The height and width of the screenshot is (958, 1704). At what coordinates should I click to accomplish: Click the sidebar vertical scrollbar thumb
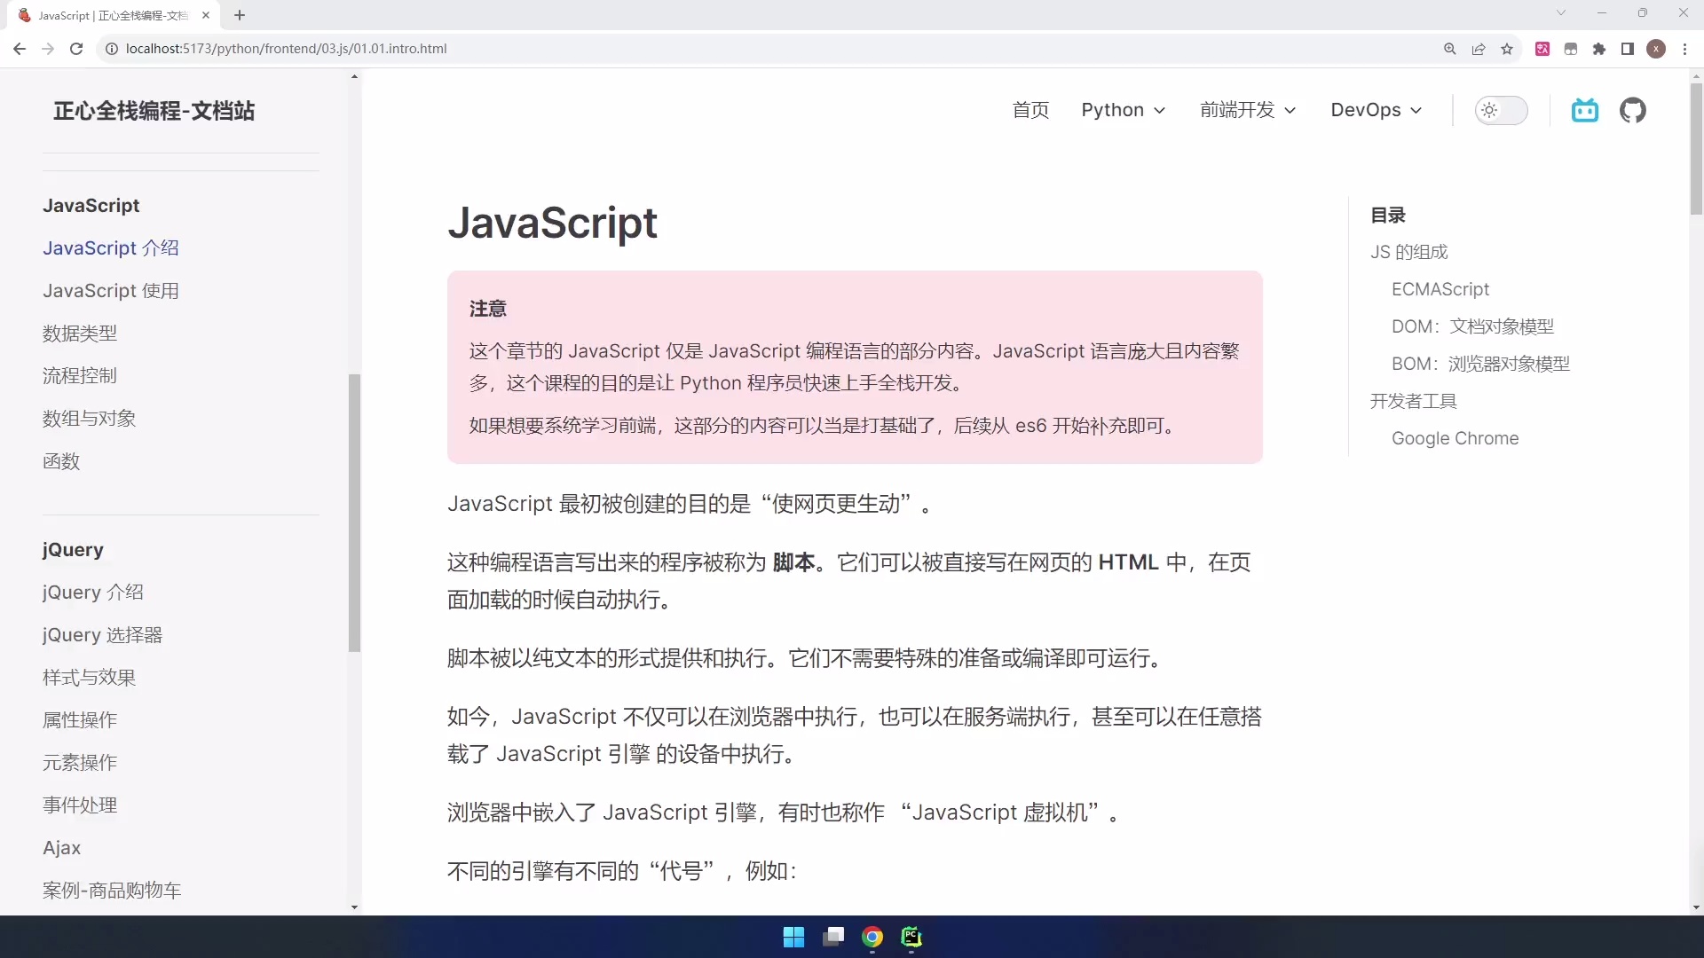(354, 513)
